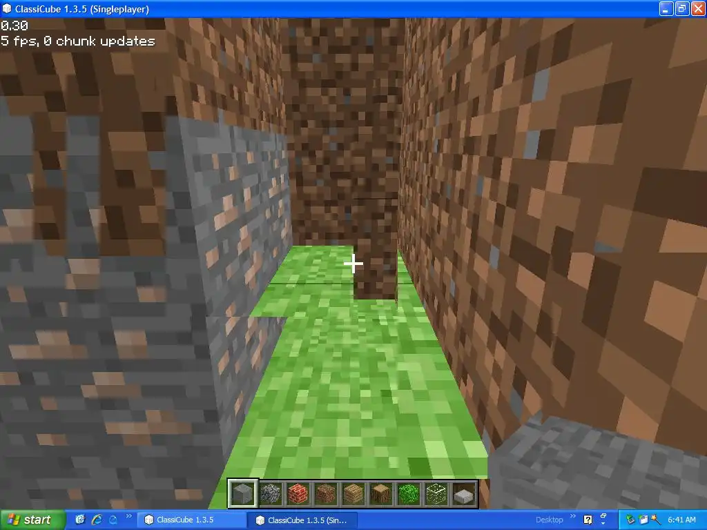Click the ClassiCube cube icon in title bar

point(7,9)
